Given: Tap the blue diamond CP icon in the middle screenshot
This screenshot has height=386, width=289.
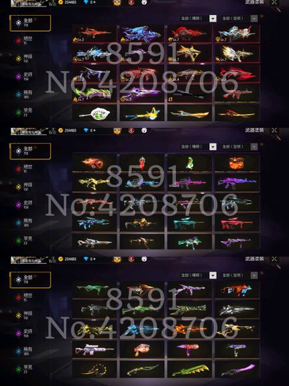Looking at the screenshot, I should pos(86,130).
